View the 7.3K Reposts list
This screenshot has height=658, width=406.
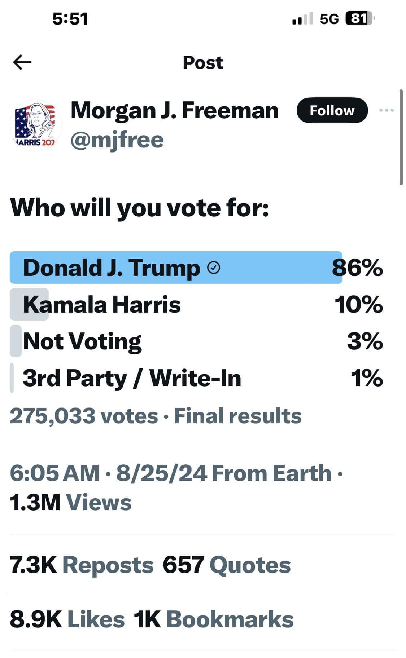pyautogui.click(x=82, y=565)
